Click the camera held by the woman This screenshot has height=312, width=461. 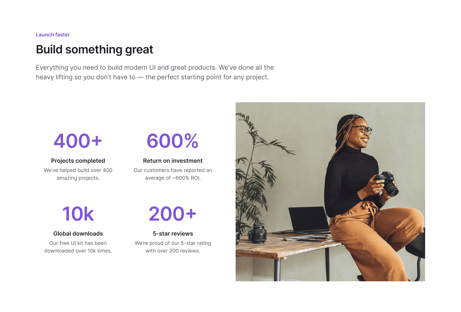click(387, 183)
